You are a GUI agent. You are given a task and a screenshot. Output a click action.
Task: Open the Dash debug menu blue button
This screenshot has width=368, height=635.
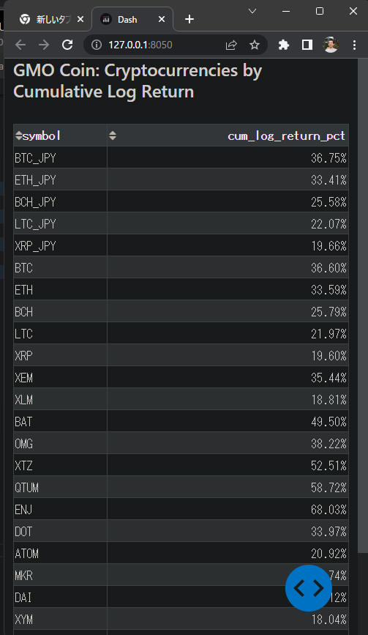[x=309, y=587]
